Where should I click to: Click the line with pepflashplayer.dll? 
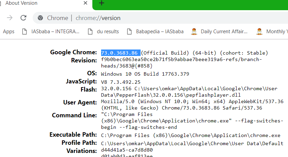coord(171,95)
